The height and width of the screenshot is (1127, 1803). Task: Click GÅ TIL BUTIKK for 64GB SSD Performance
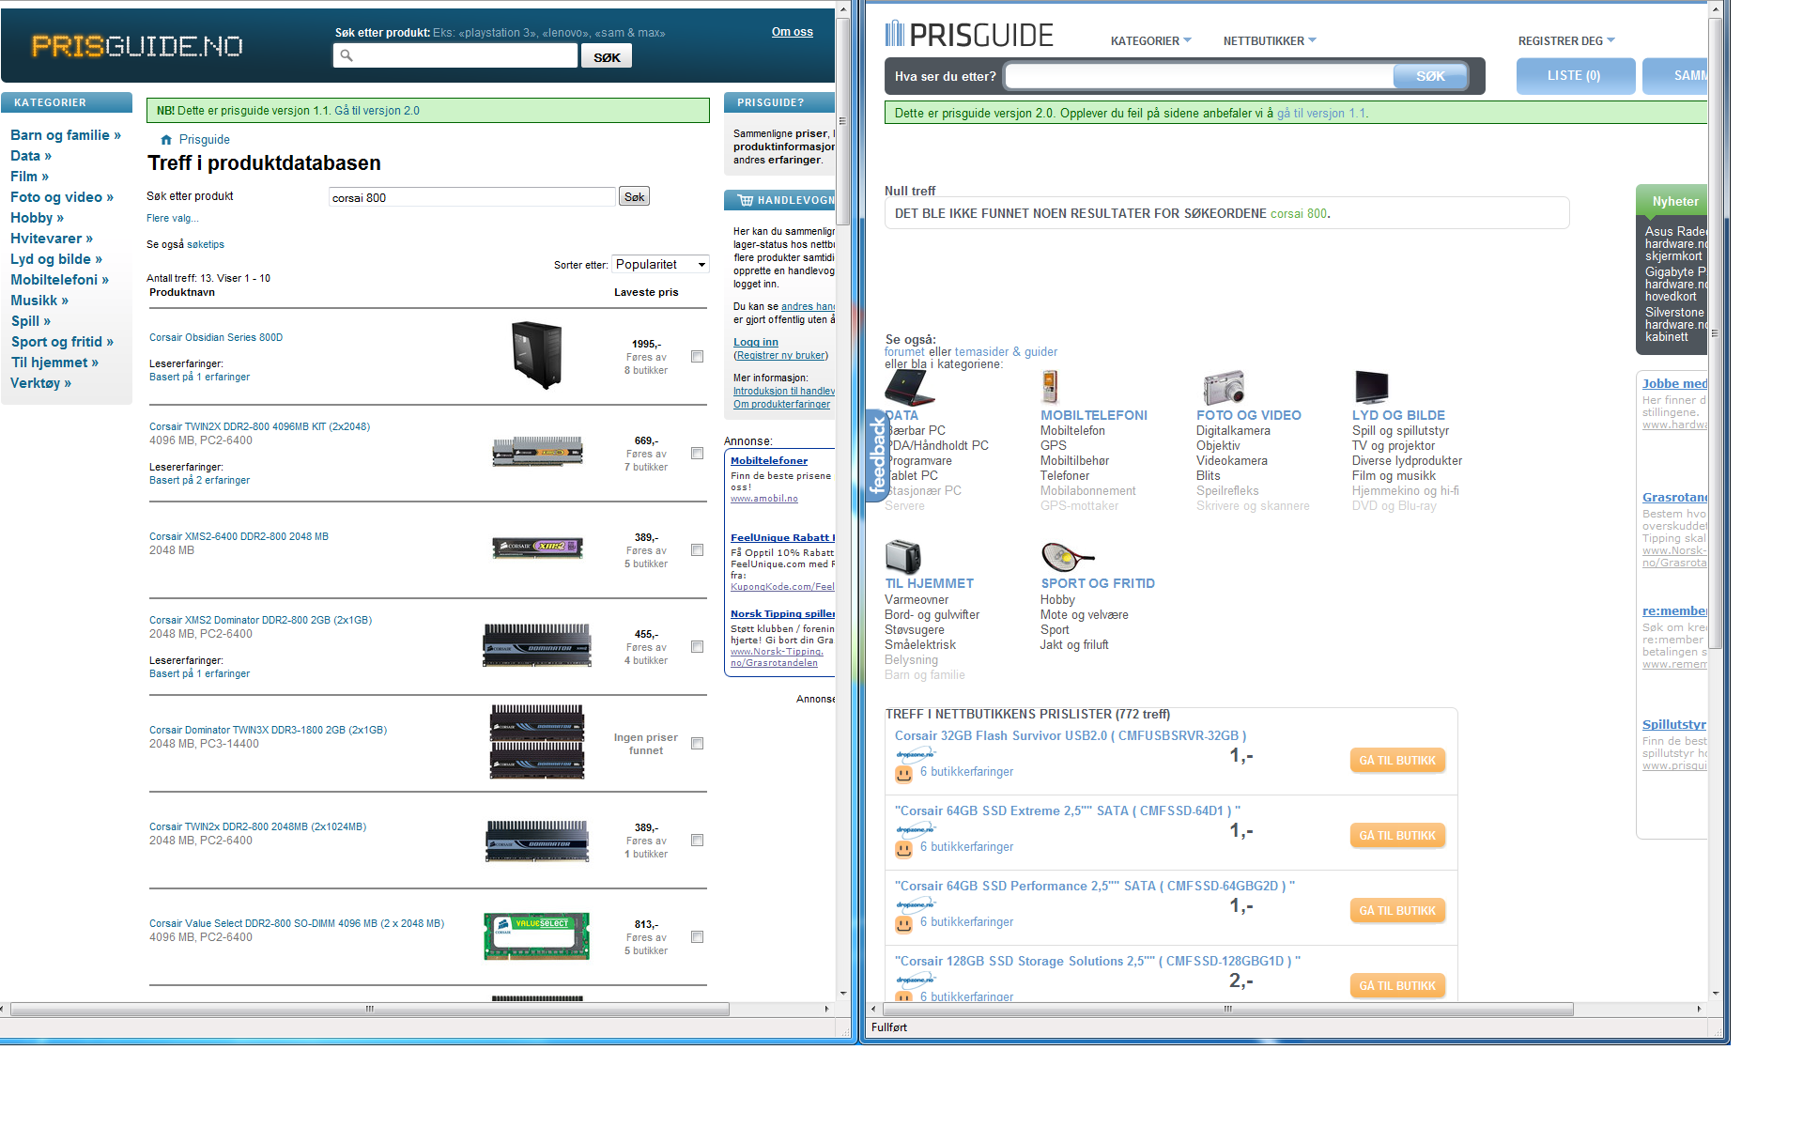coord(1397,910)
